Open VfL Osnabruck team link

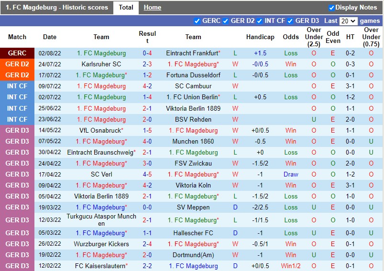tap(100, 131)
